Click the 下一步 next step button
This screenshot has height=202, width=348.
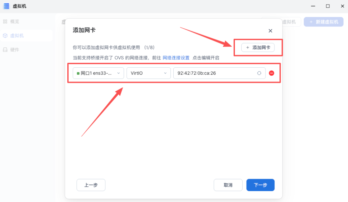tap(260, 185)
